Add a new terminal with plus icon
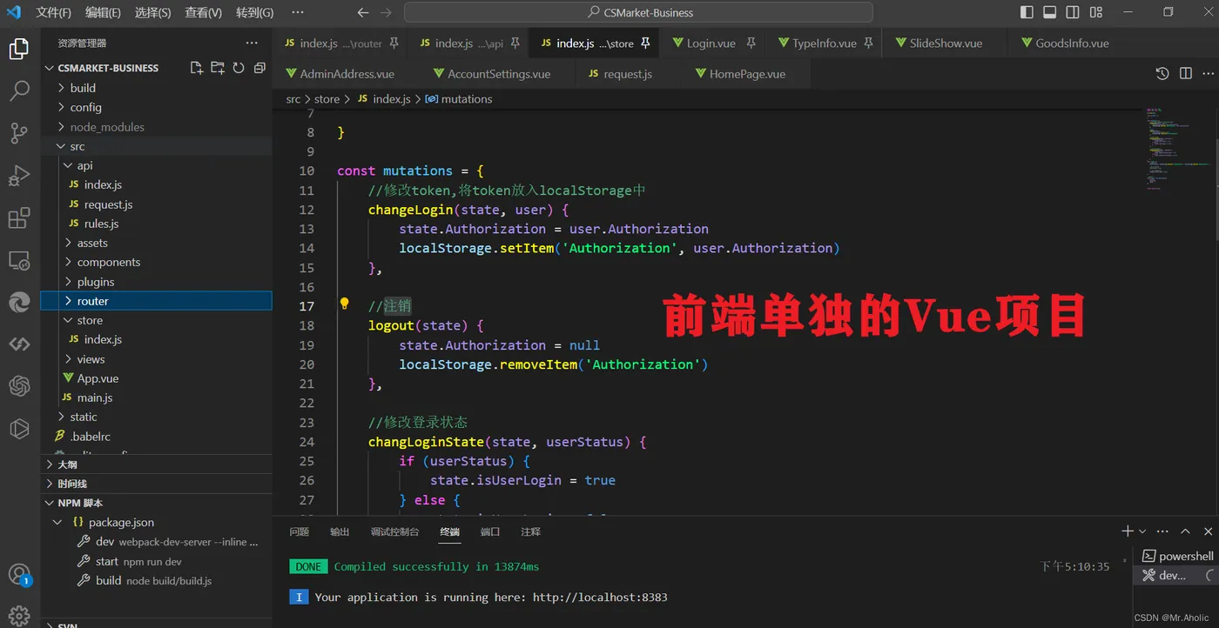The image size is (1219, 628). coord(1128,531)
